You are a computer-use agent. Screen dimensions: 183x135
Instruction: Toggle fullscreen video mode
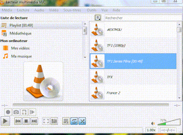tap(46, 121)
